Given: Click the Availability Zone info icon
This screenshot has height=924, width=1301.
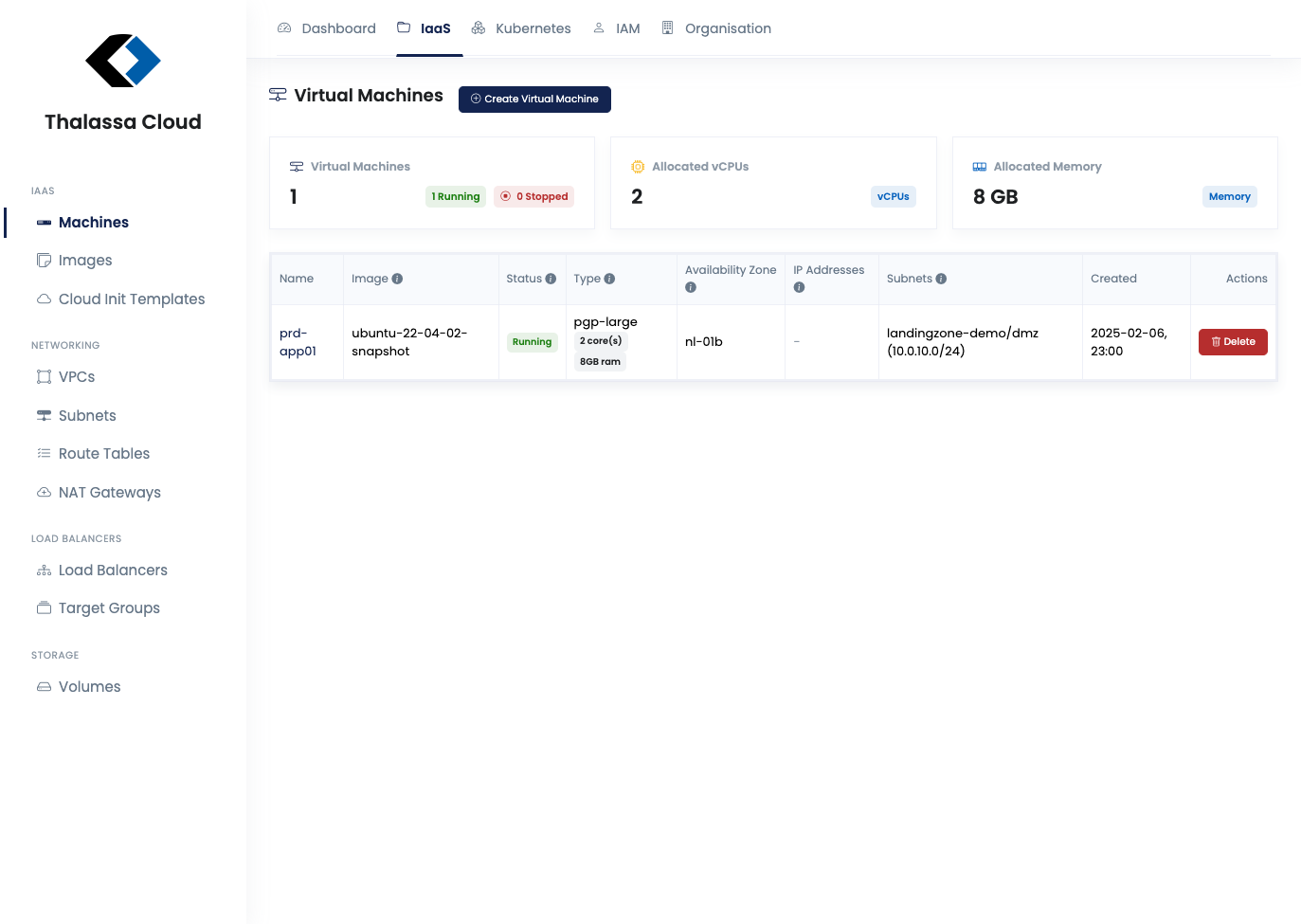Looking at the screenshot, I should (691, 287).
